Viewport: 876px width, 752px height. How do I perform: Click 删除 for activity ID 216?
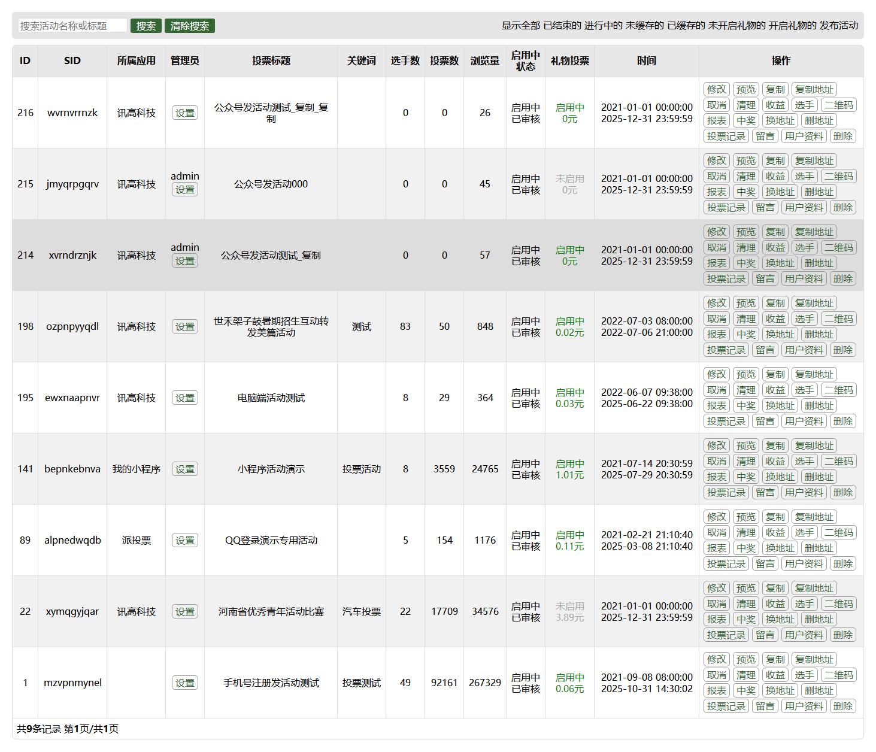(843, 136)
